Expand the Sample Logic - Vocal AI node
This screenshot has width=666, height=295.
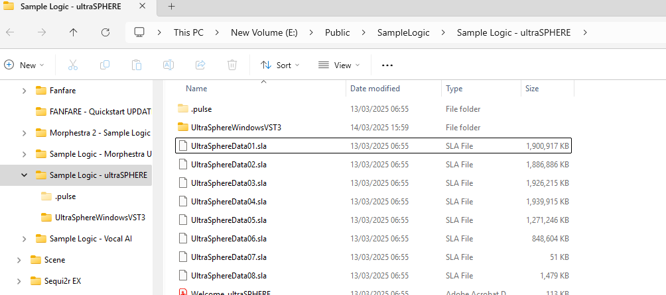(x=24, y=238)
